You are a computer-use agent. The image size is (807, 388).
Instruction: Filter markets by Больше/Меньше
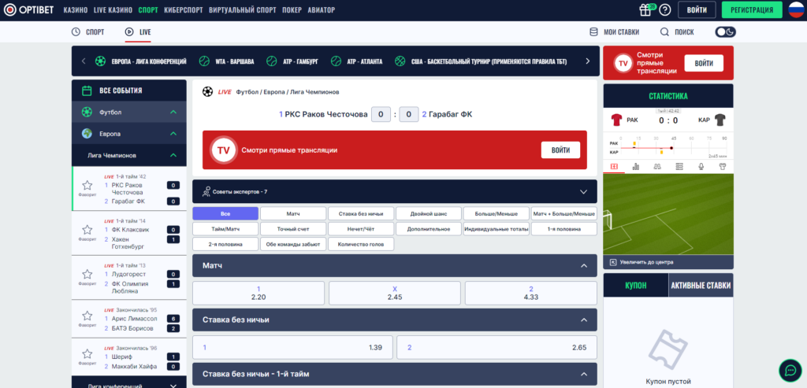(496, 213)
